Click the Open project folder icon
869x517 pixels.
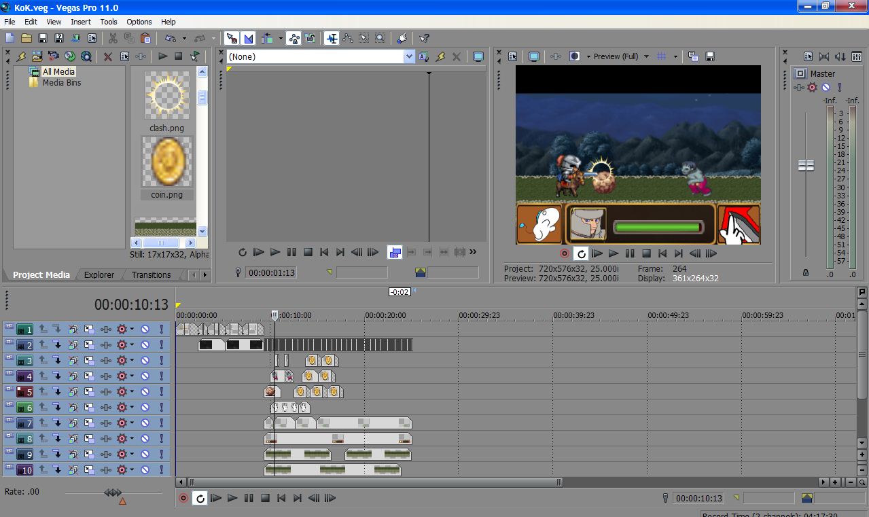click(x=26, y=38)
